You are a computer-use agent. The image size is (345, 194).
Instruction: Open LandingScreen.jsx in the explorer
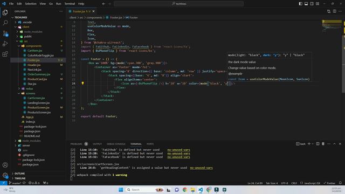[38, 103]
